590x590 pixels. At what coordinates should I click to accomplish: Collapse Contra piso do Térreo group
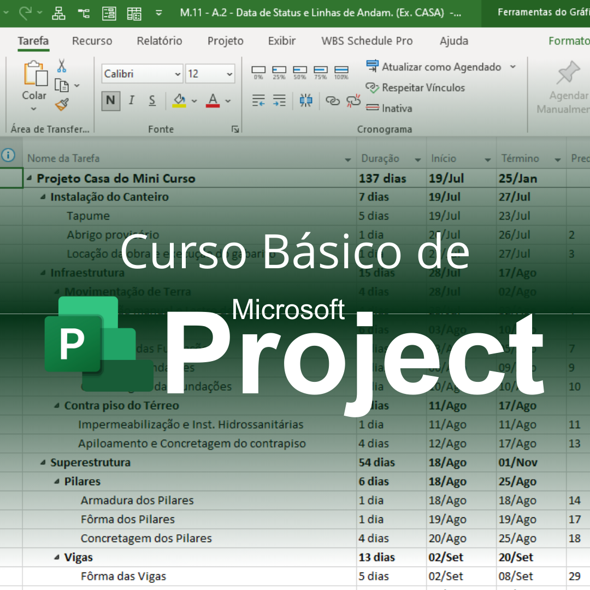57,405
